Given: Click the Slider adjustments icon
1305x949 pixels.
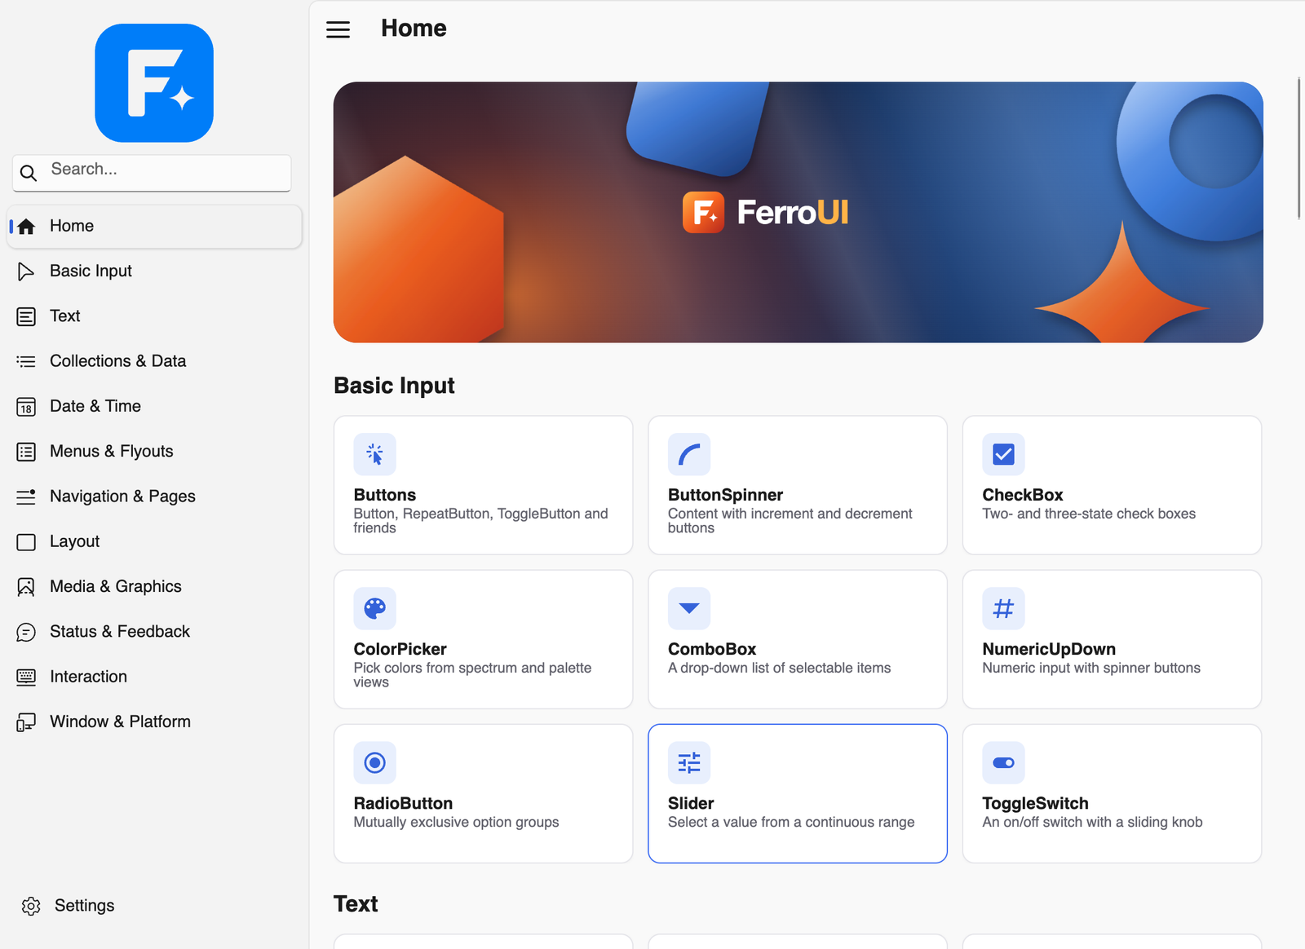Looking at the screenshot, I should coord(689,762).
